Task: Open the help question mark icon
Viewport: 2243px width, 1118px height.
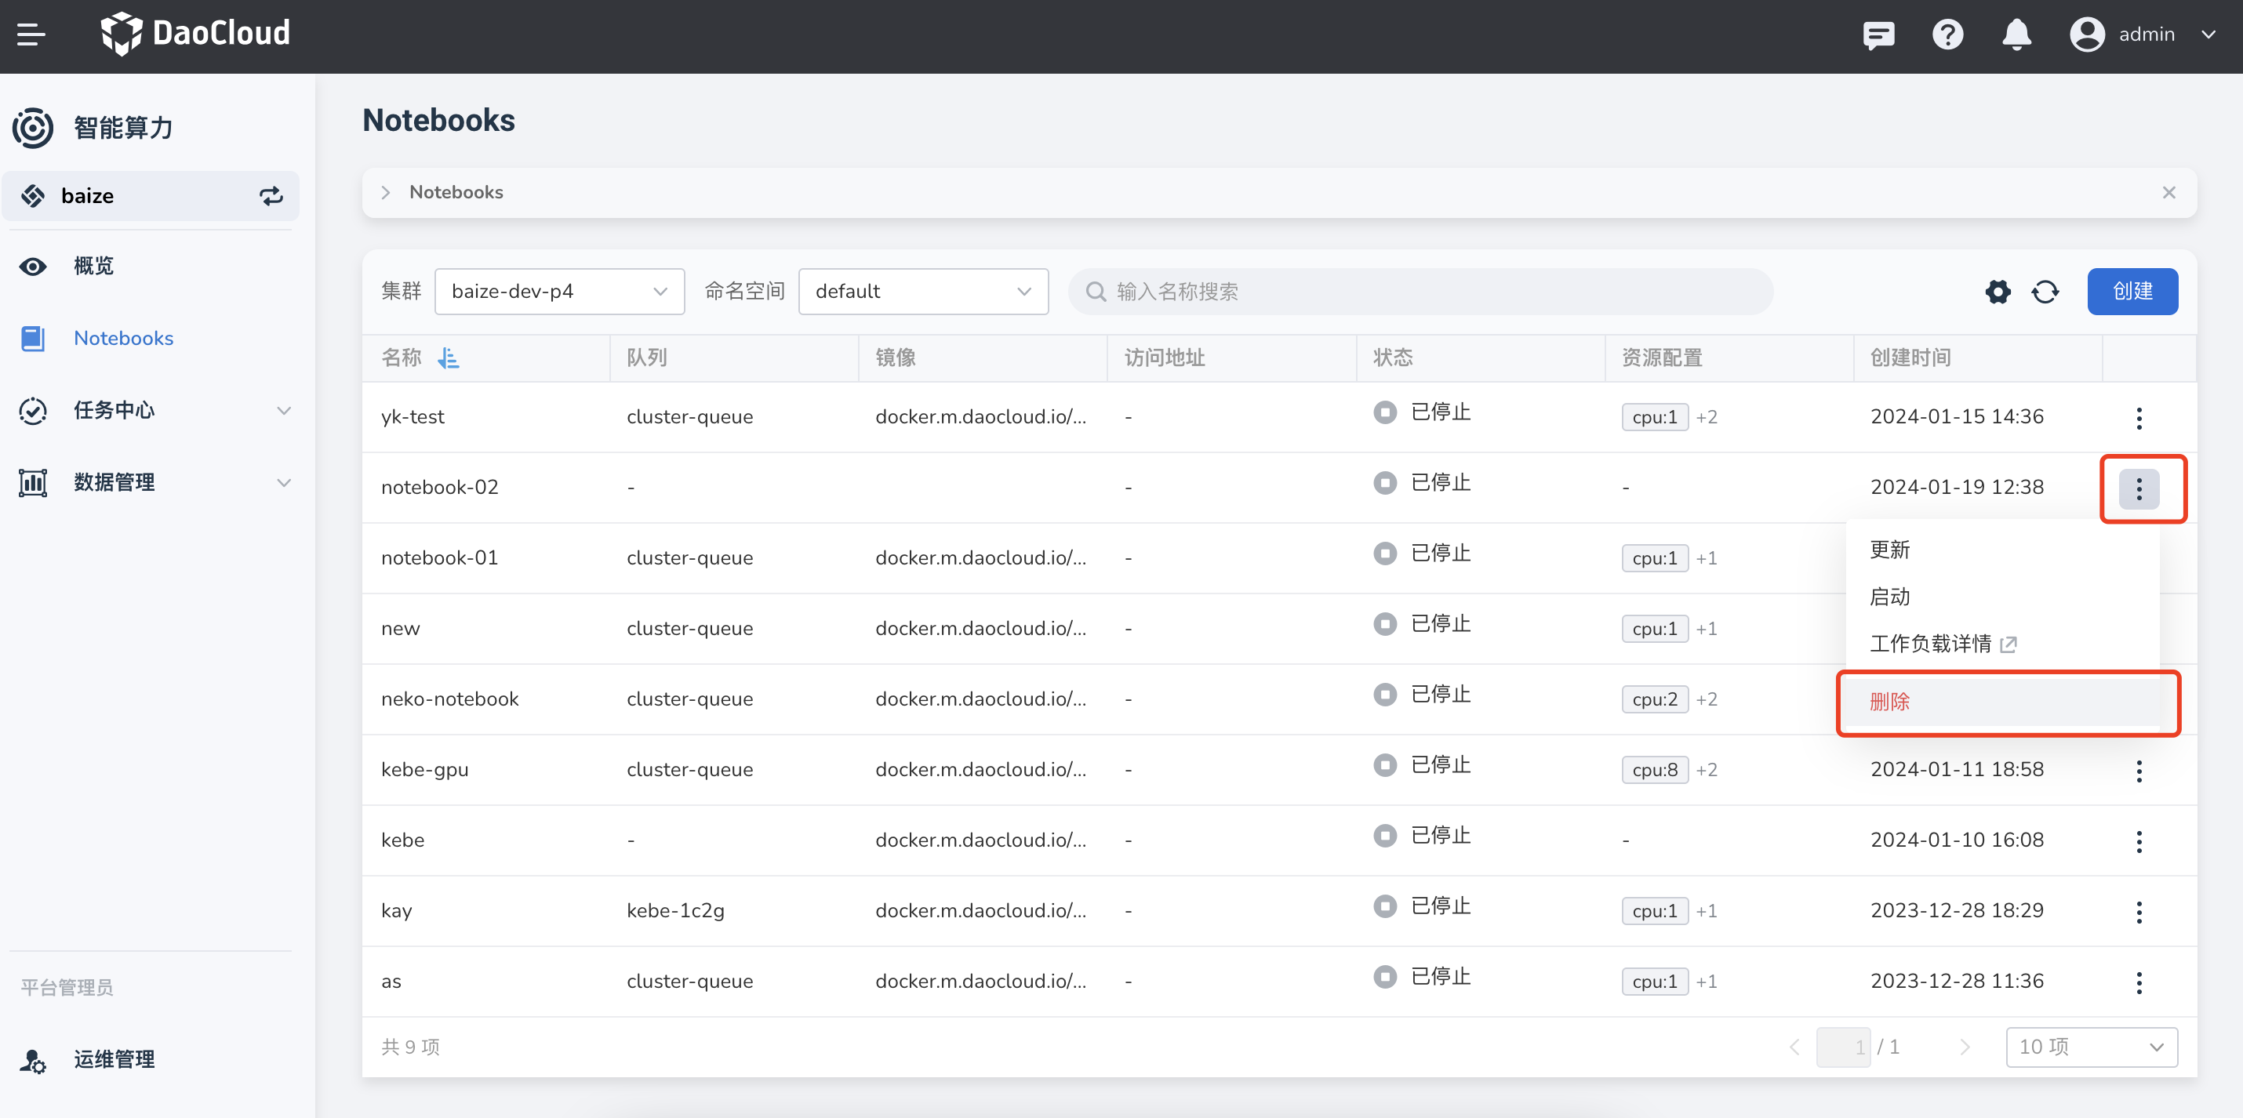Action: pyautogui.click(x=1947, y=34)
